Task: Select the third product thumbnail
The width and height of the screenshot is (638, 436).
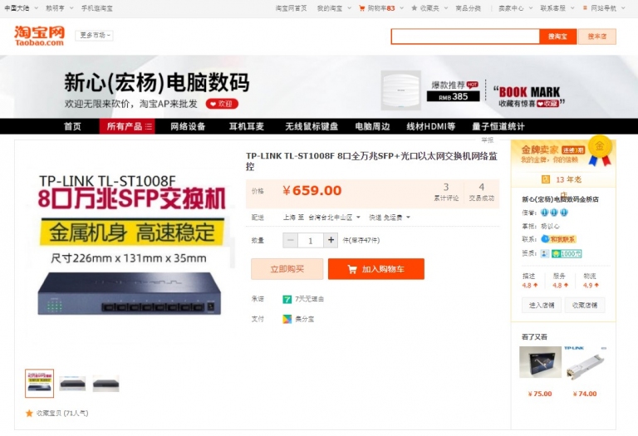Action: pyautogui.click(x=106, y=383)
